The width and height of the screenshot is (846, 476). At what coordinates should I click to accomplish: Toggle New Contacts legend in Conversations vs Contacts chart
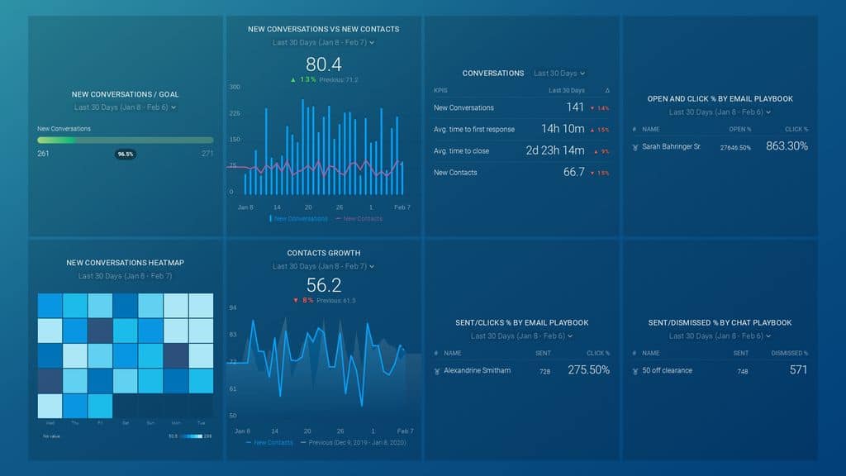point(359,219)
